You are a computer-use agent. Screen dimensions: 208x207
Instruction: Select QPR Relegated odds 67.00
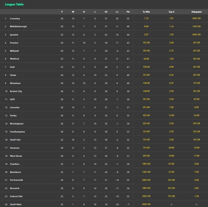[196, 99]
